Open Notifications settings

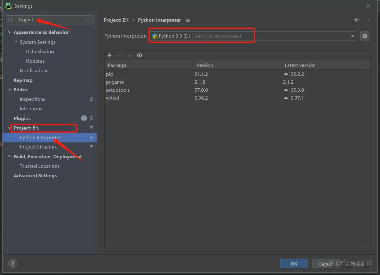pyautogui.click(x=34, y=70)
